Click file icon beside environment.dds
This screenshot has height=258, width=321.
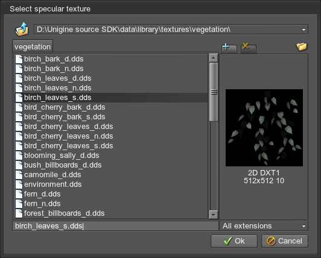click(x=19, y=184)
